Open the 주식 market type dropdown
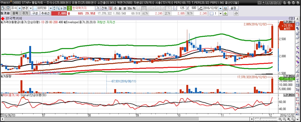Viewport: 301px width, 122px height. point(19,8)
